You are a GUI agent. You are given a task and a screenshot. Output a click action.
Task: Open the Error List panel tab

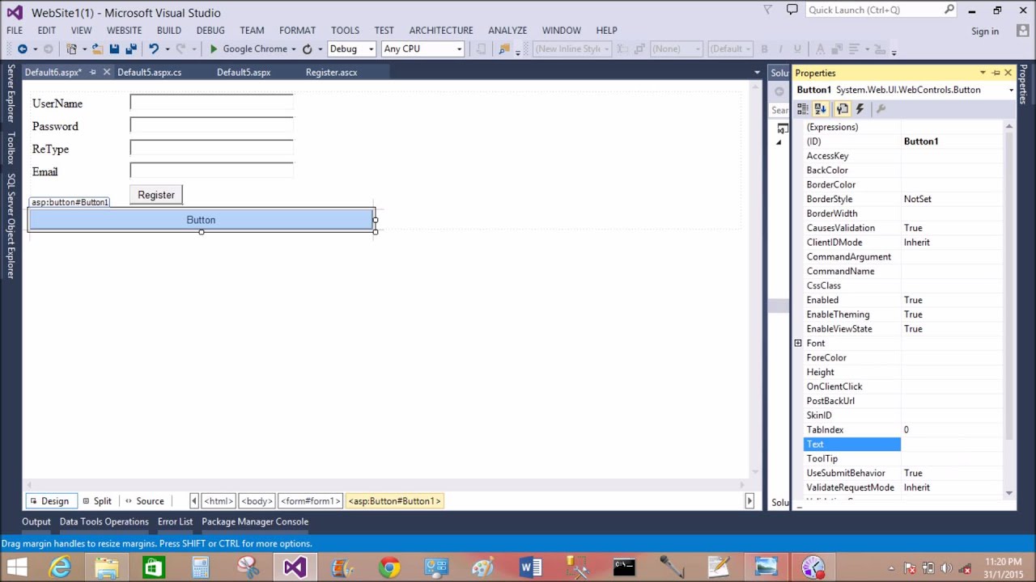[175, 521]
